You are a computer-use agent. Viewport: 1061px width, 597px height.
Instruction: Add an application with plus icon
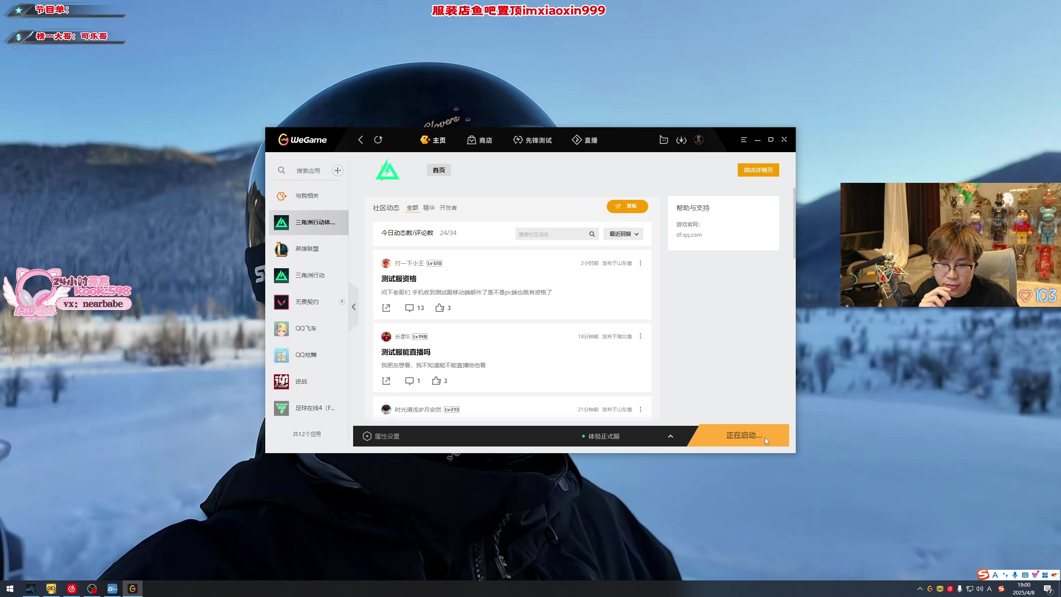[338, 170]
